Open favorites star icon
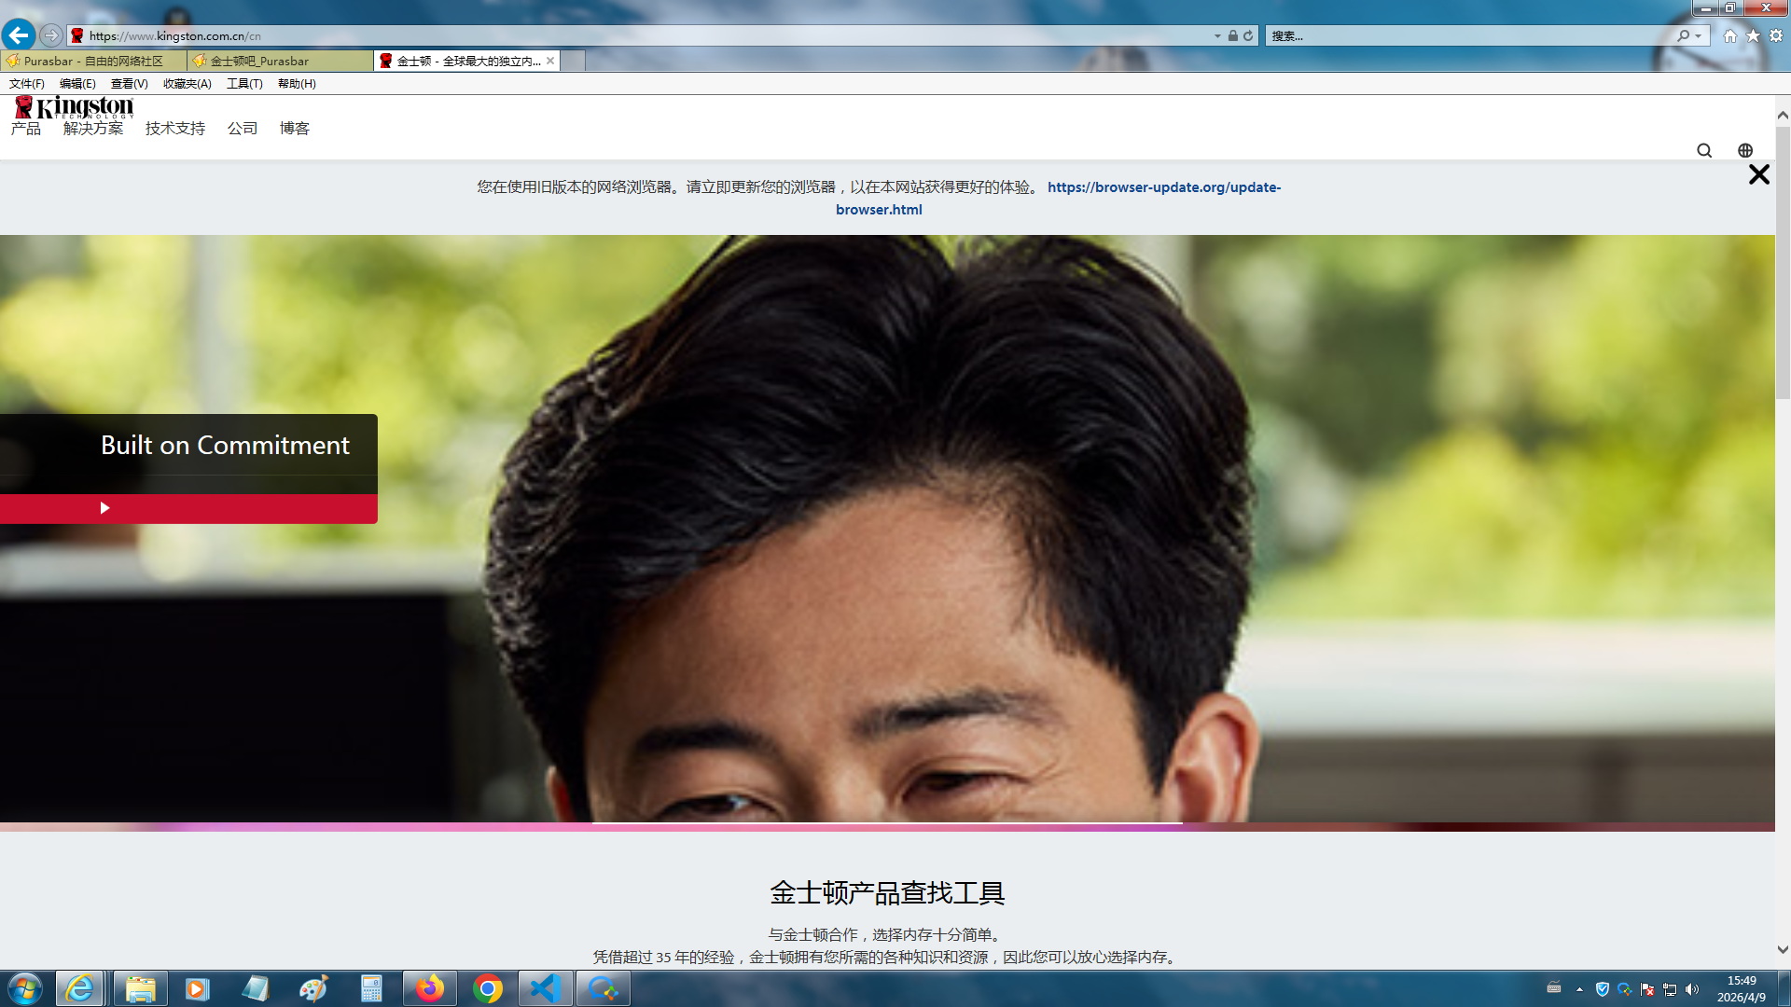This screenshot has width=1791, height=1007. coord(1753,35)
